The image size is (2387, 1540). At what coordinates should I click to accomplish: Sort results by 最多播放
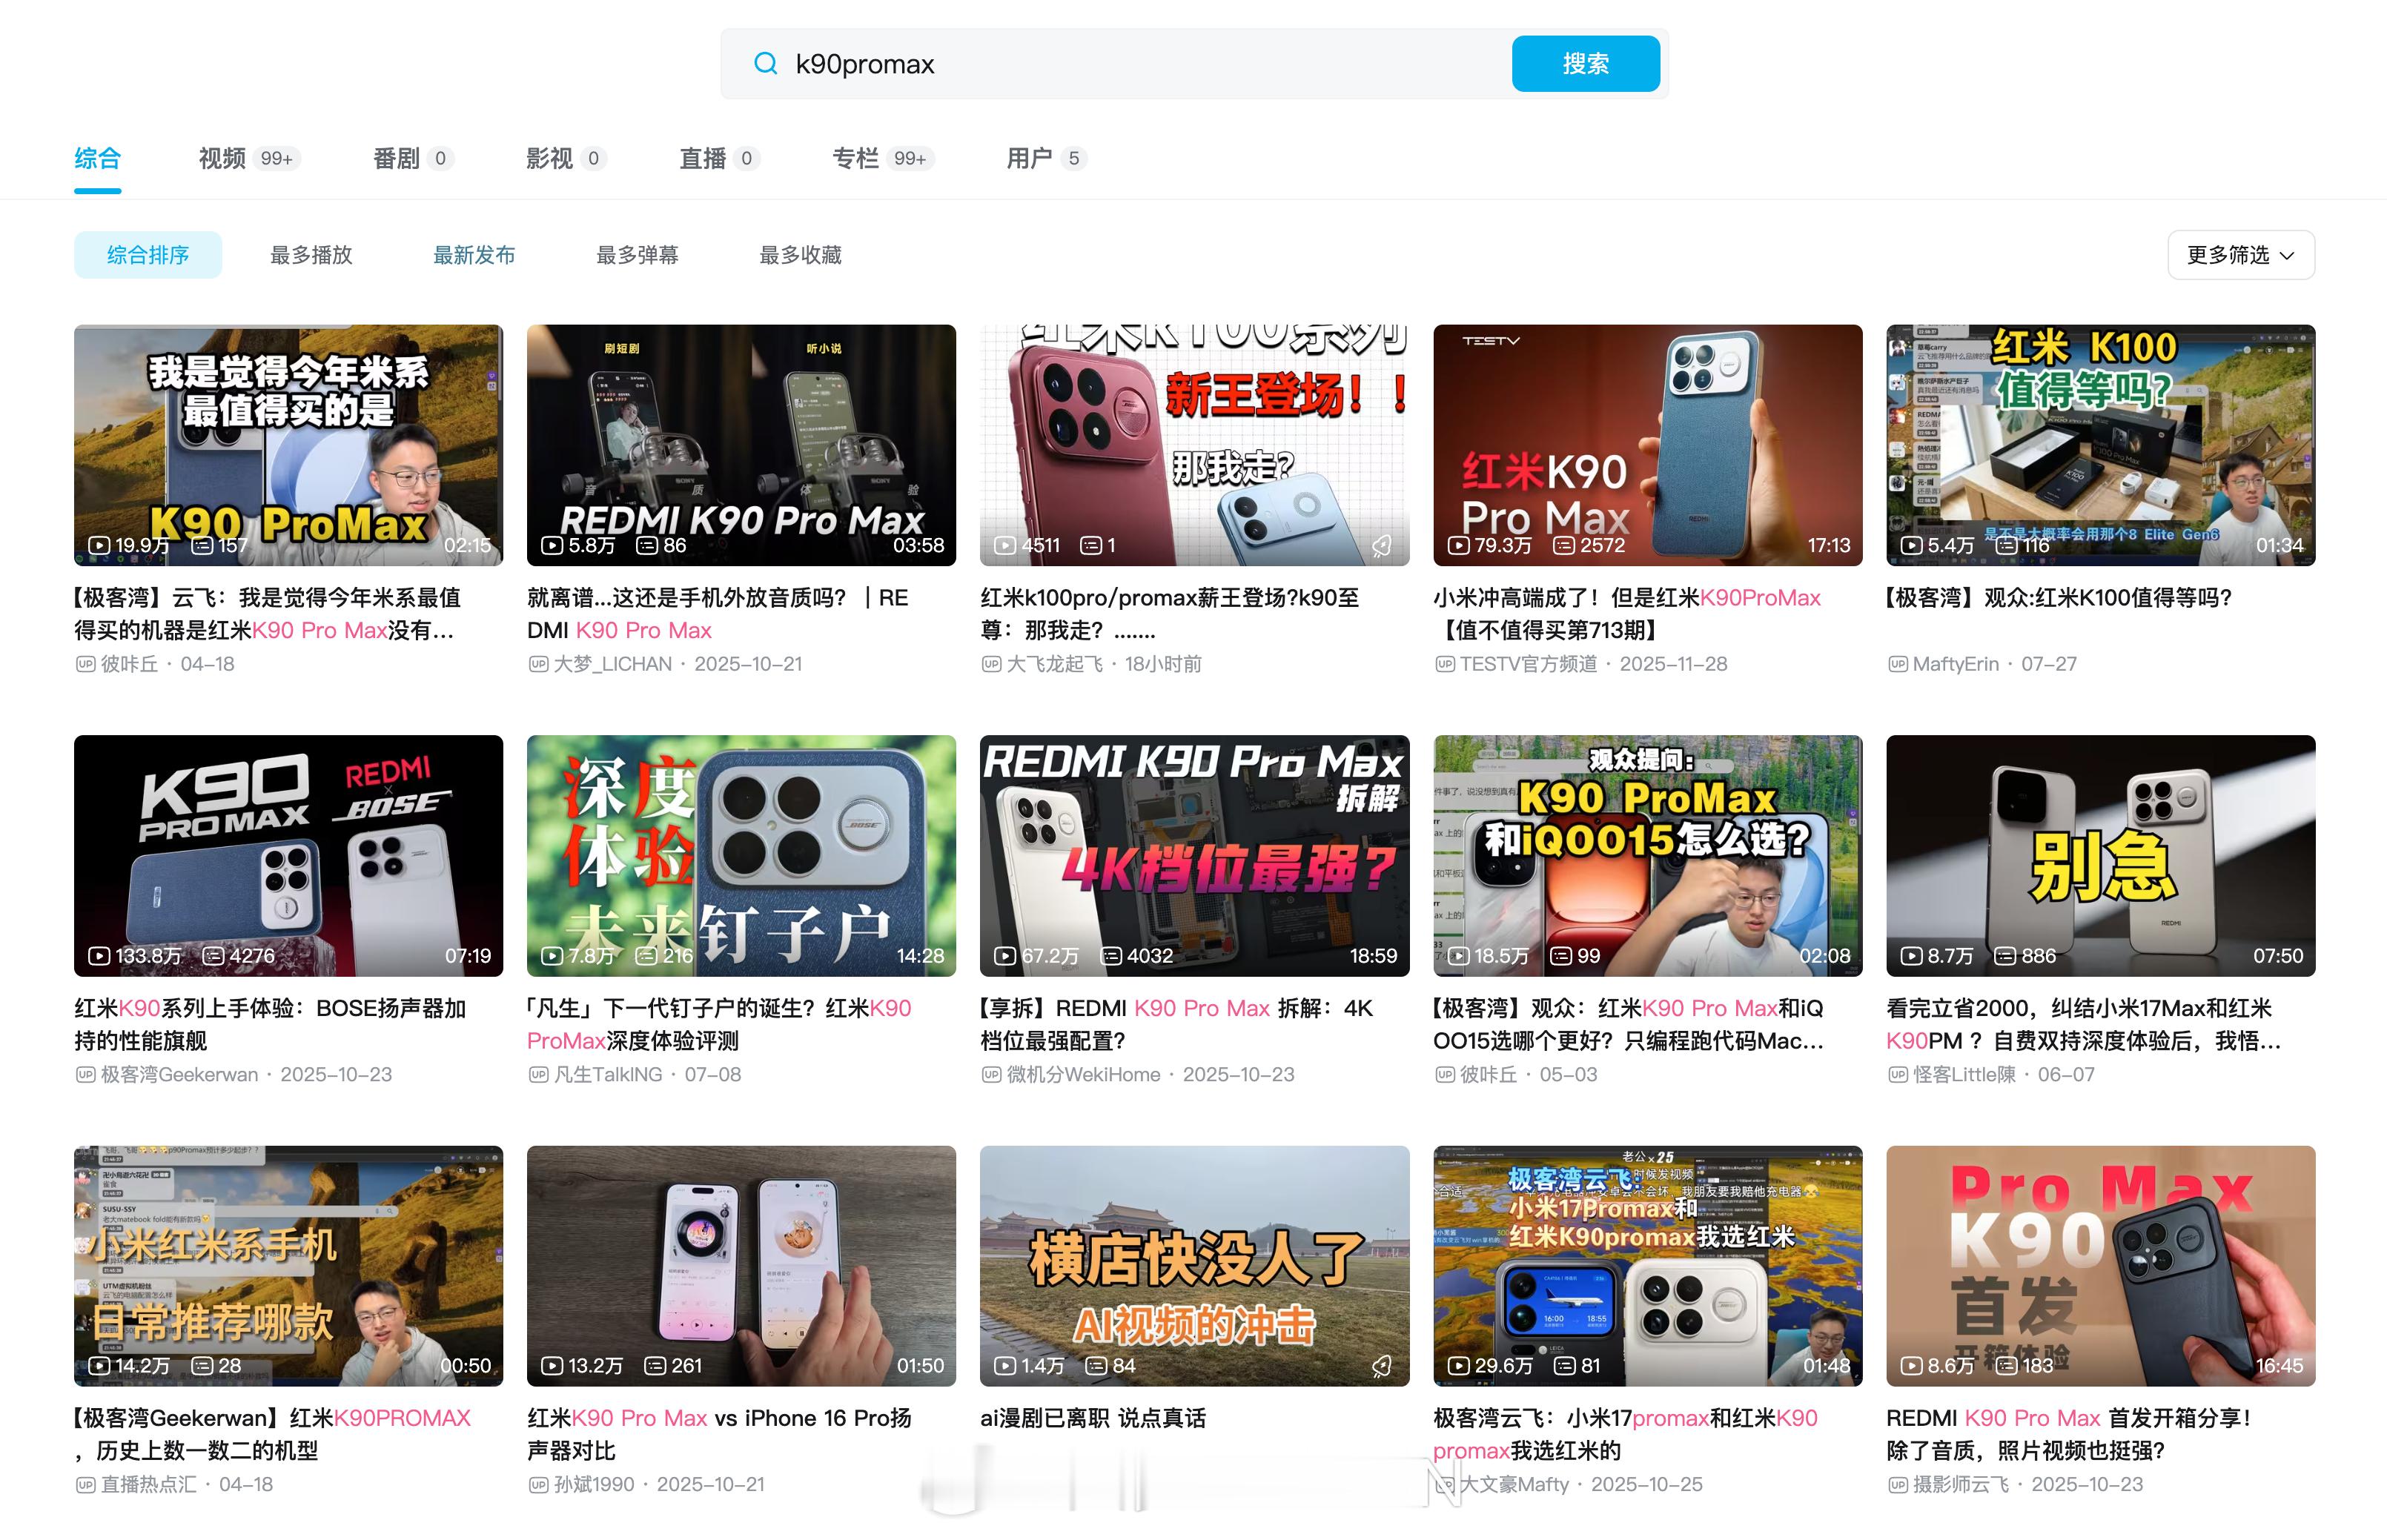pos(311,255)
